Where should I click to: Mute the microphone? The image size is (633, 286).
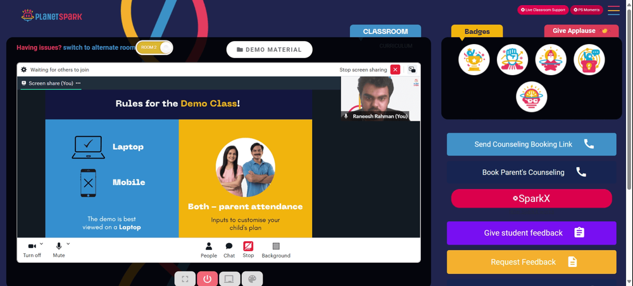(58, 250)
